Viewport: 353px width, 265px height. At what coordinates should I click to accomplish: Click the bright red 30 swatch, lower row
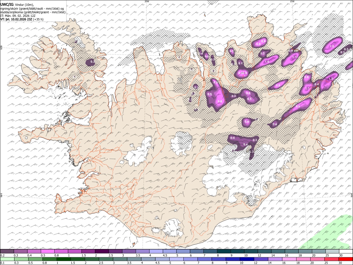(346, 259)
